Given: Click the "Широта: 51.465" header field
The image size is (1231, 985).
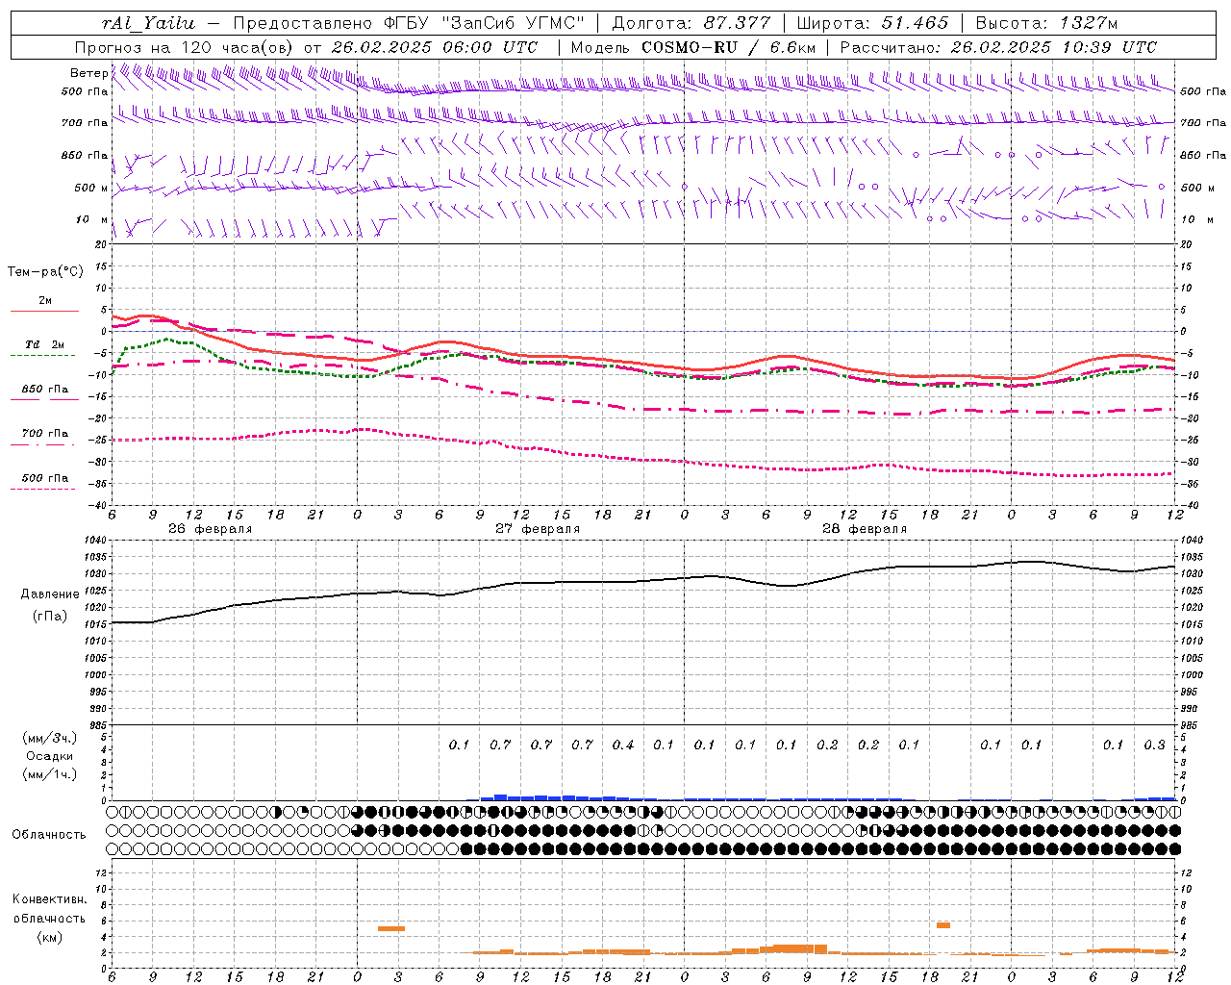Looking at the screenshot, I should click(873, 23).
